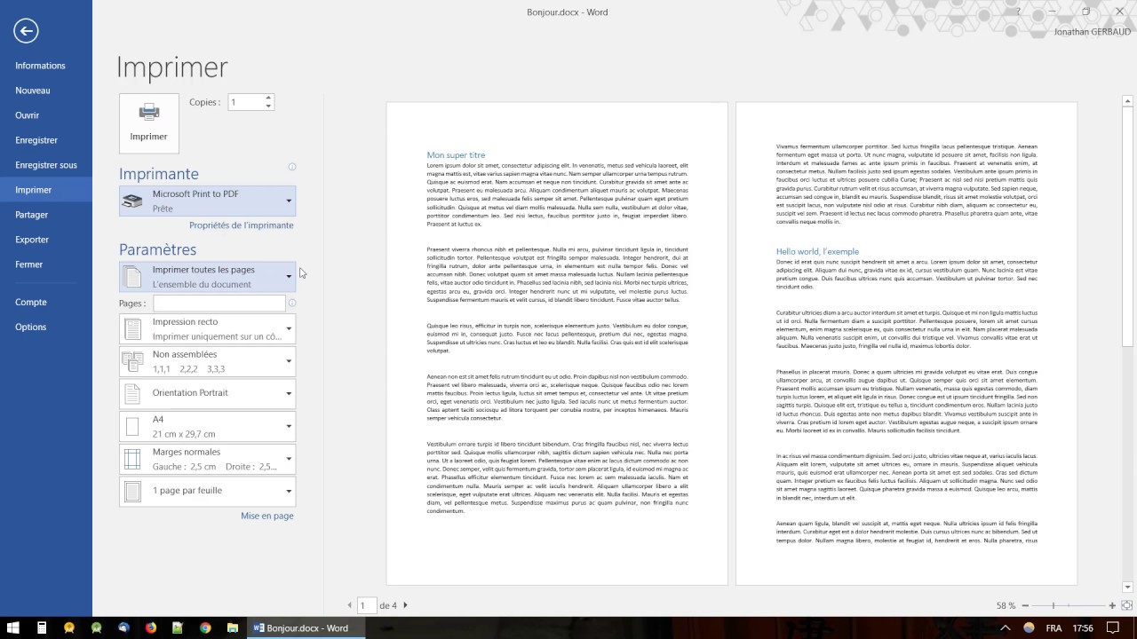Open Compte in the backstage menu
This screenshot has width=1137, height=639.
click(46, 303)
